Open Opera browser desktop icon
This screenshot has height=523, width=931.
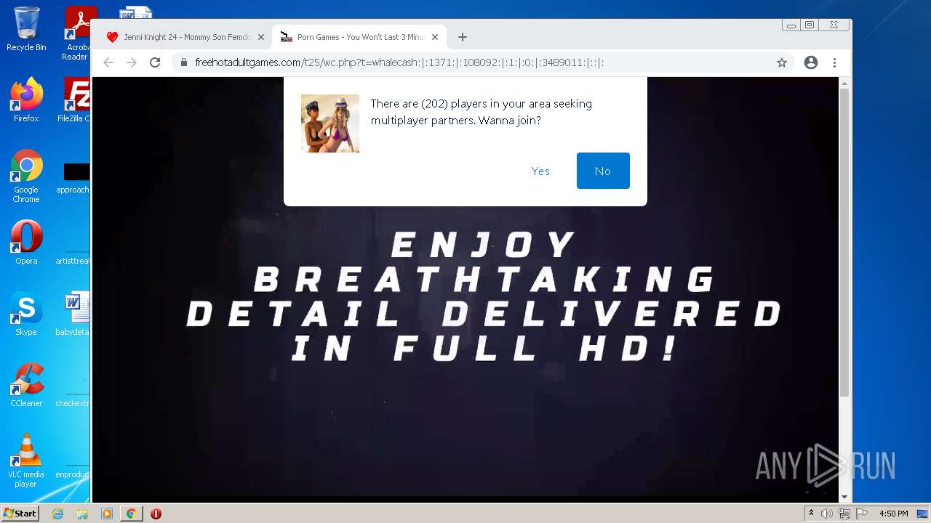[x=26, y=243]
